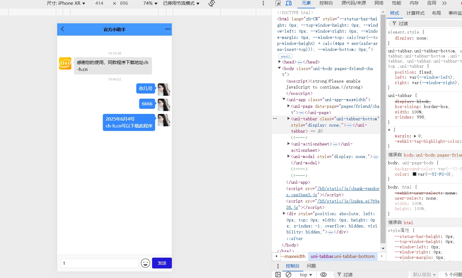
Task: Open the 布局 pane tab
Action: 437,13
